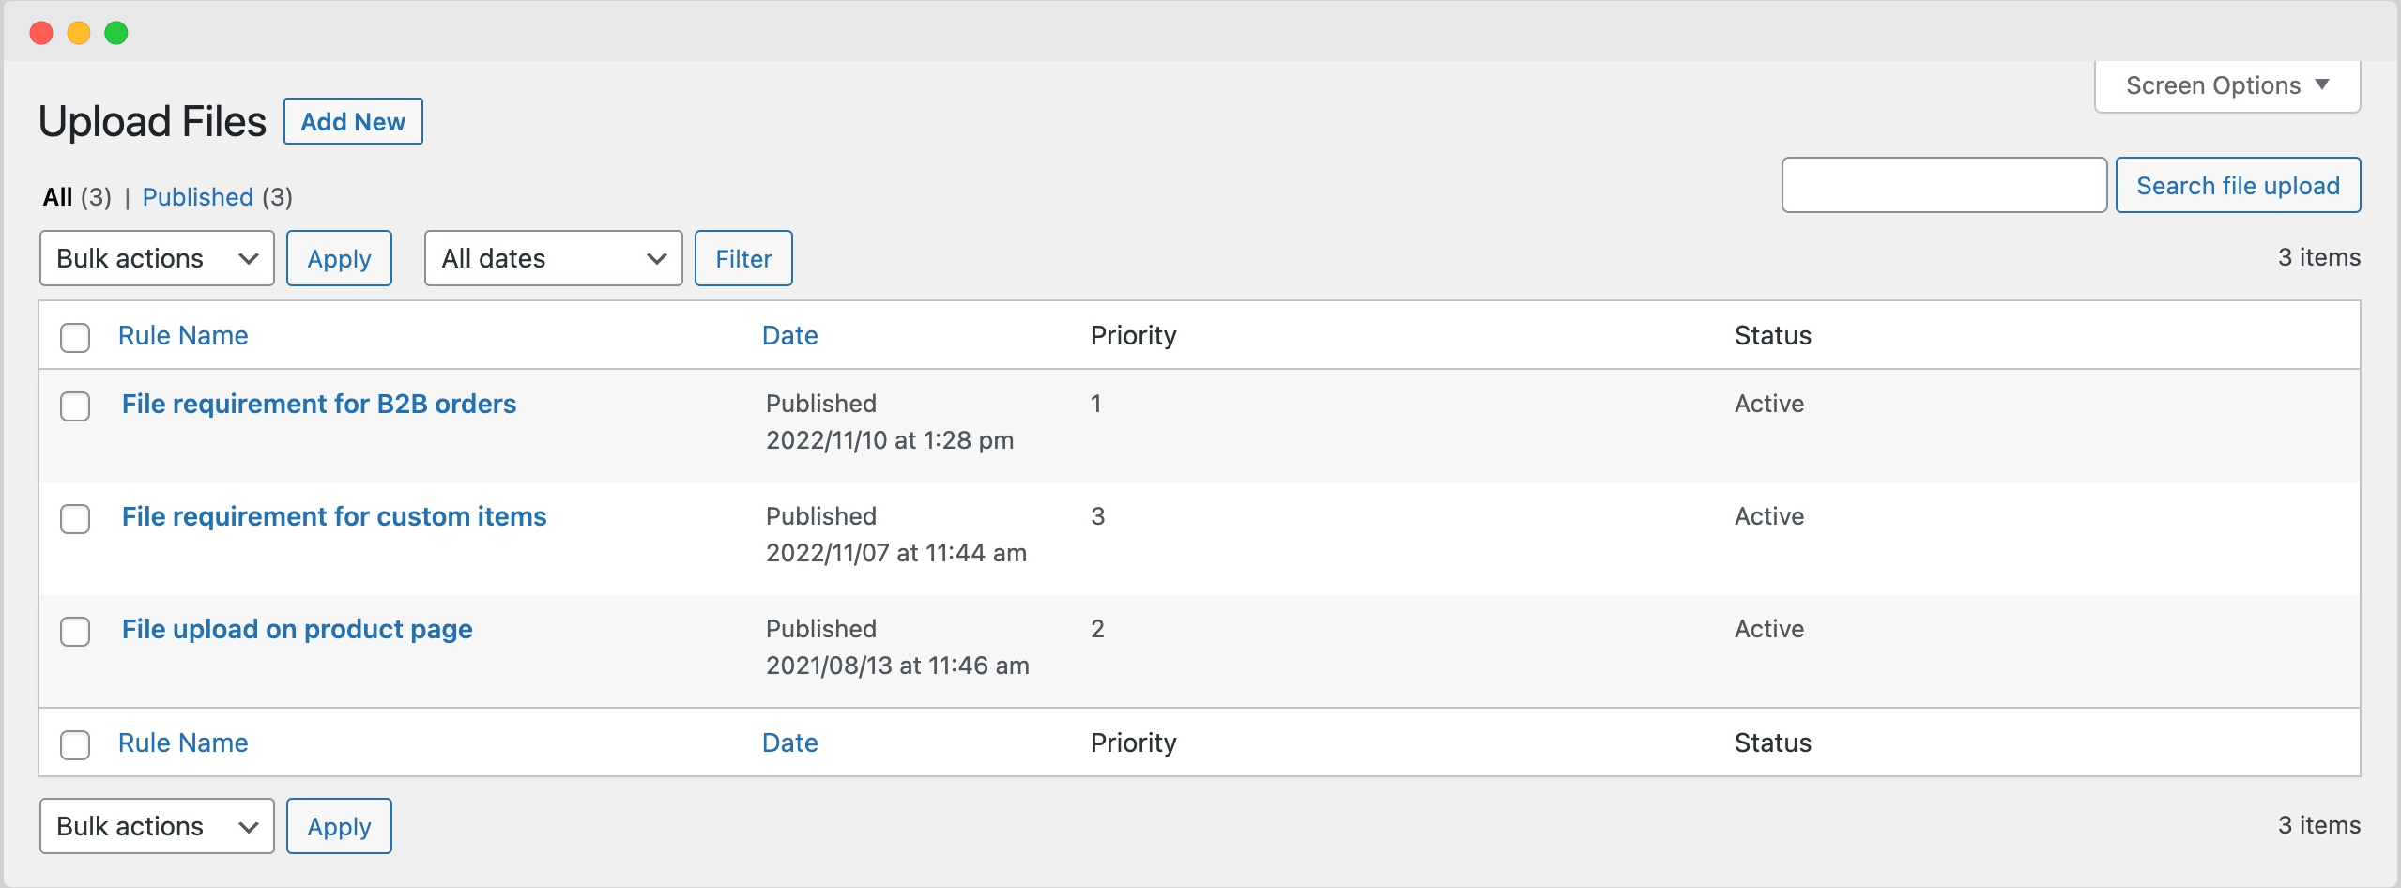Screen dimensions: 2401x888
Task: Check the File upload on product page row
Action: click(75, 632)
